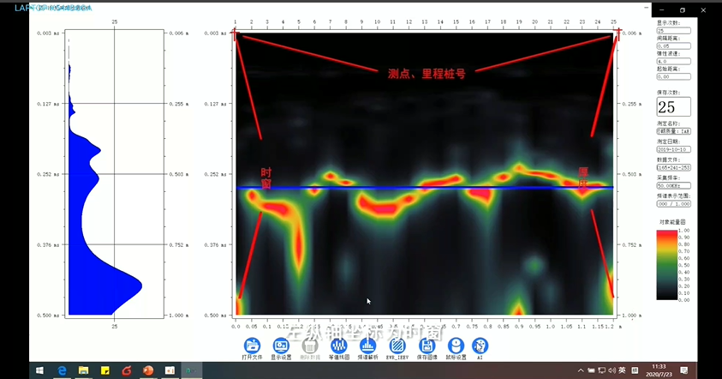This screenshot has width=722, height=379.
Task: Click the greyed-out 删除数据 delete data icon
Action: pyautogui.click(x=309, y=345)
